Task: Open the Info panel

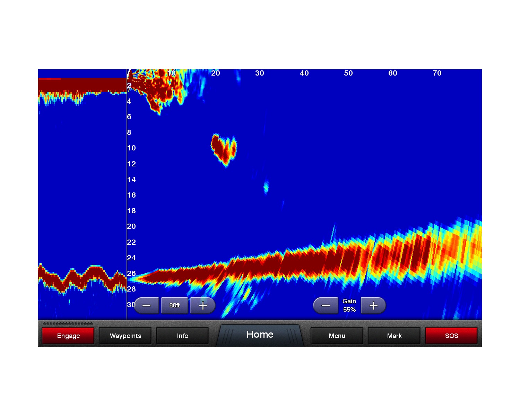Action: click(182, 336)
